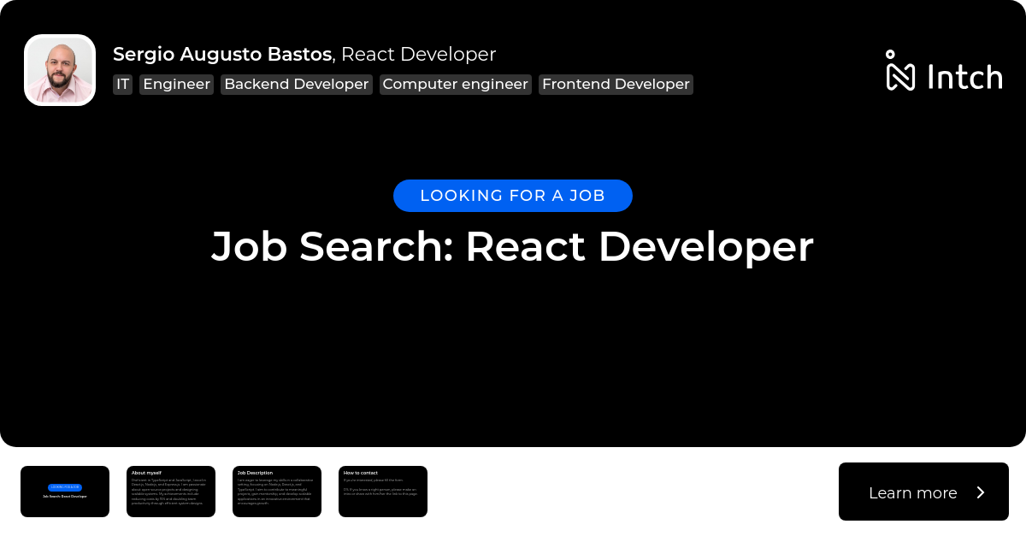
Task: Click the Intch logo icon
Action: click(x=900, y=71)
